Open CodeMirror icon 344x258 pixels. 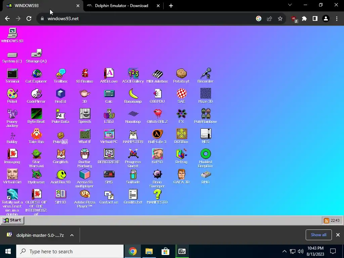coord(36,96)
